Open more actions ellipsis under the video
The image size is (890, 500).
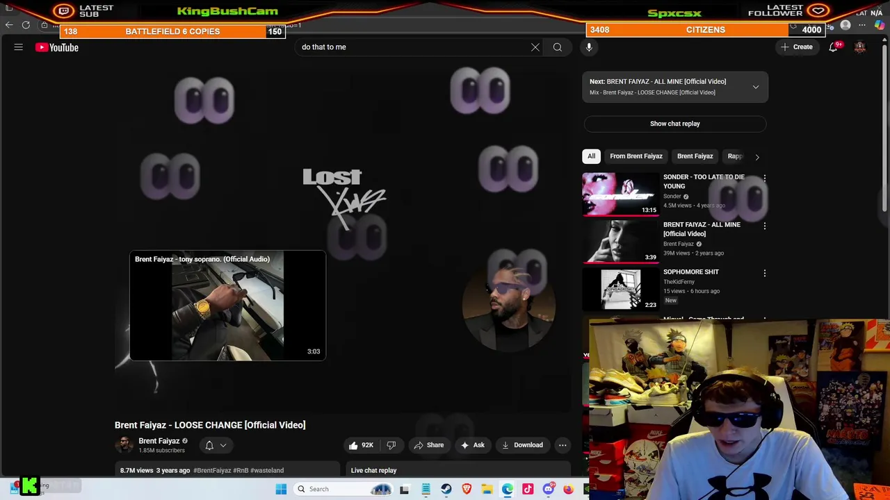point(563,445)
